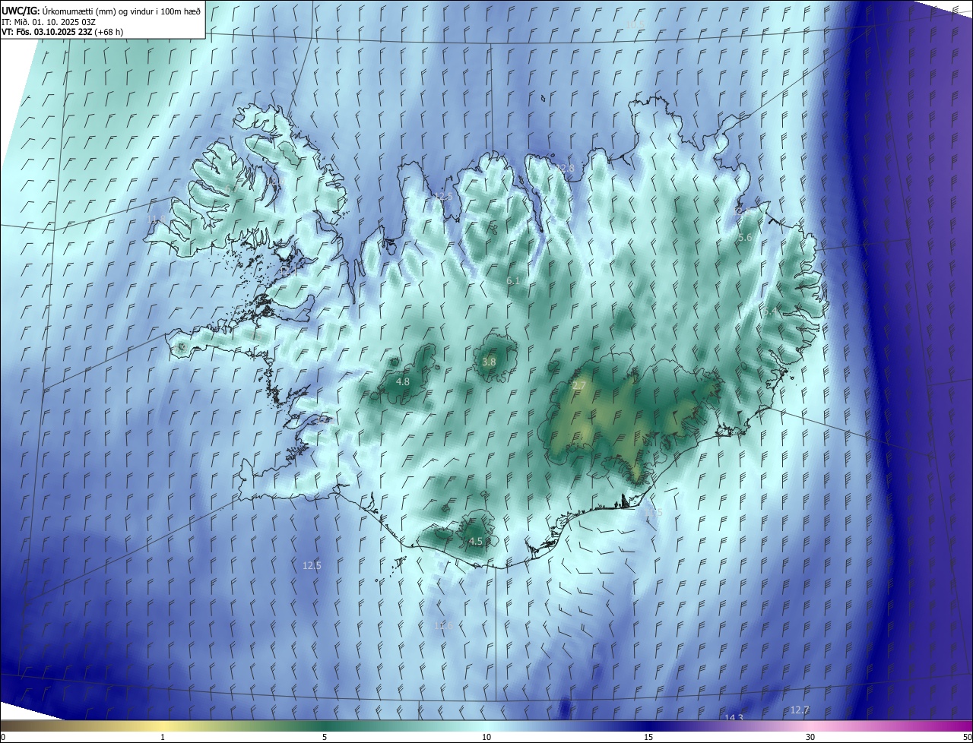Click the 12.7 value label at bottom right
Image resolution: width=973 pixels, height=743 pixels.
click(800, 710)
